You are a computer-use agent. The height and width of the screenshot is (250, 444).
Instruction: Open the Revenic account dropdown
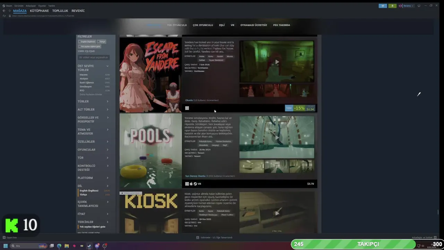click(x=408, y=6)
